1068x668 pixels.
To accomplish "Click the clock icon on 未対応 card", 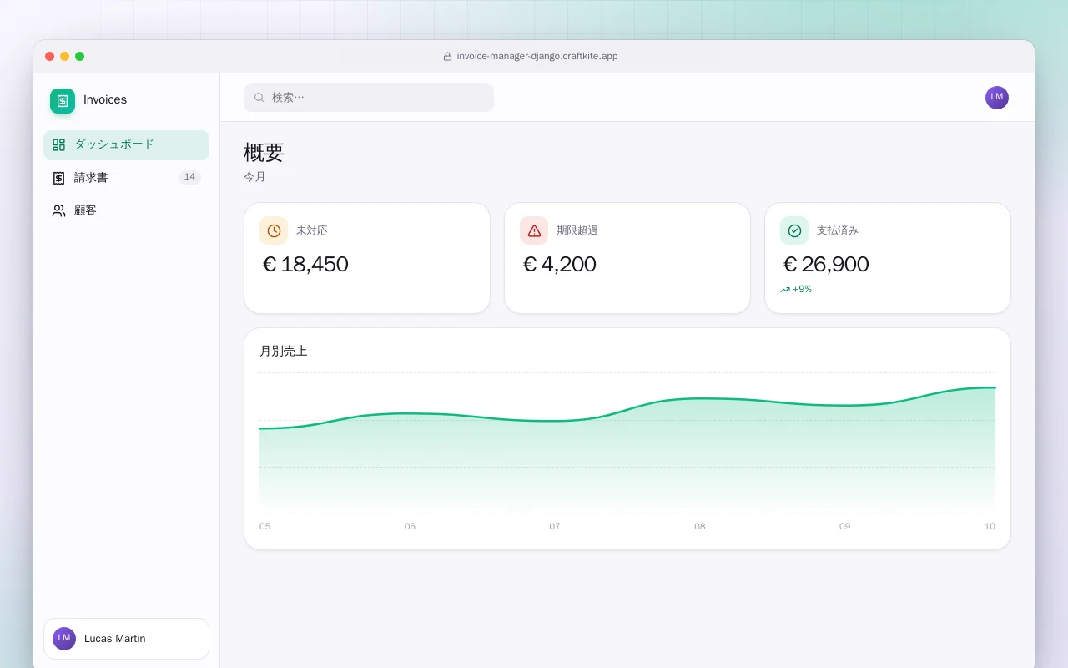I will 274,230.
